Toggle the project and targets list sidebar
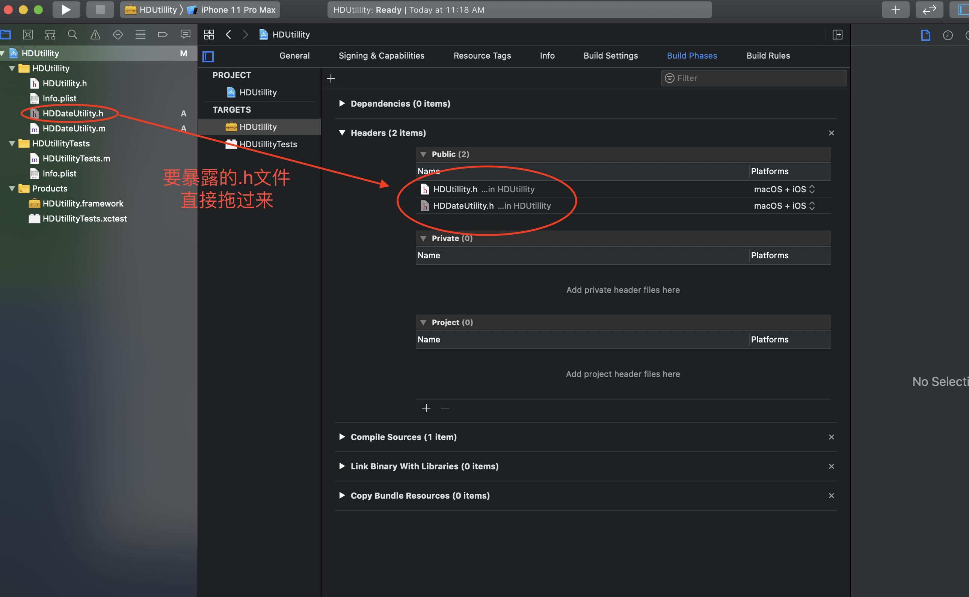The image size is (969, 597). tap(208, 56)
